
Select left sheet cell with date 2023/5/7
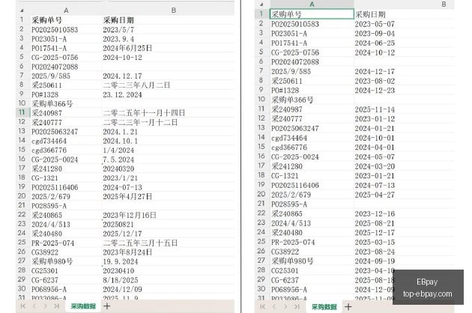click(x=168, y=29)
